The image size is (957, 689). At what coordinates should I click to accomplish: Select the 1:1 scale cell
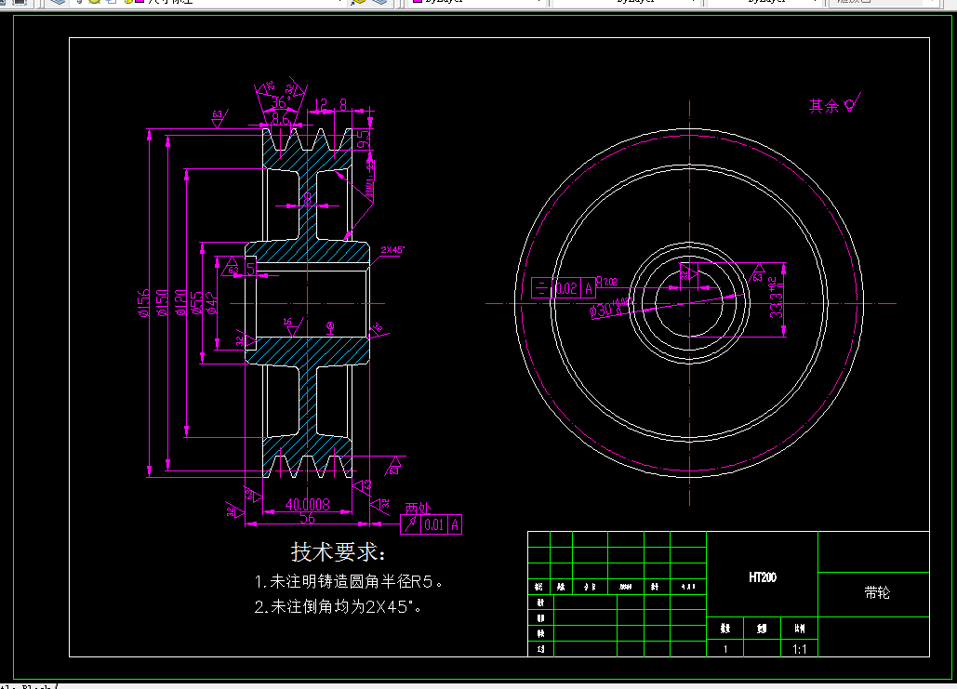pyautogui.click(x=800, y=649)
